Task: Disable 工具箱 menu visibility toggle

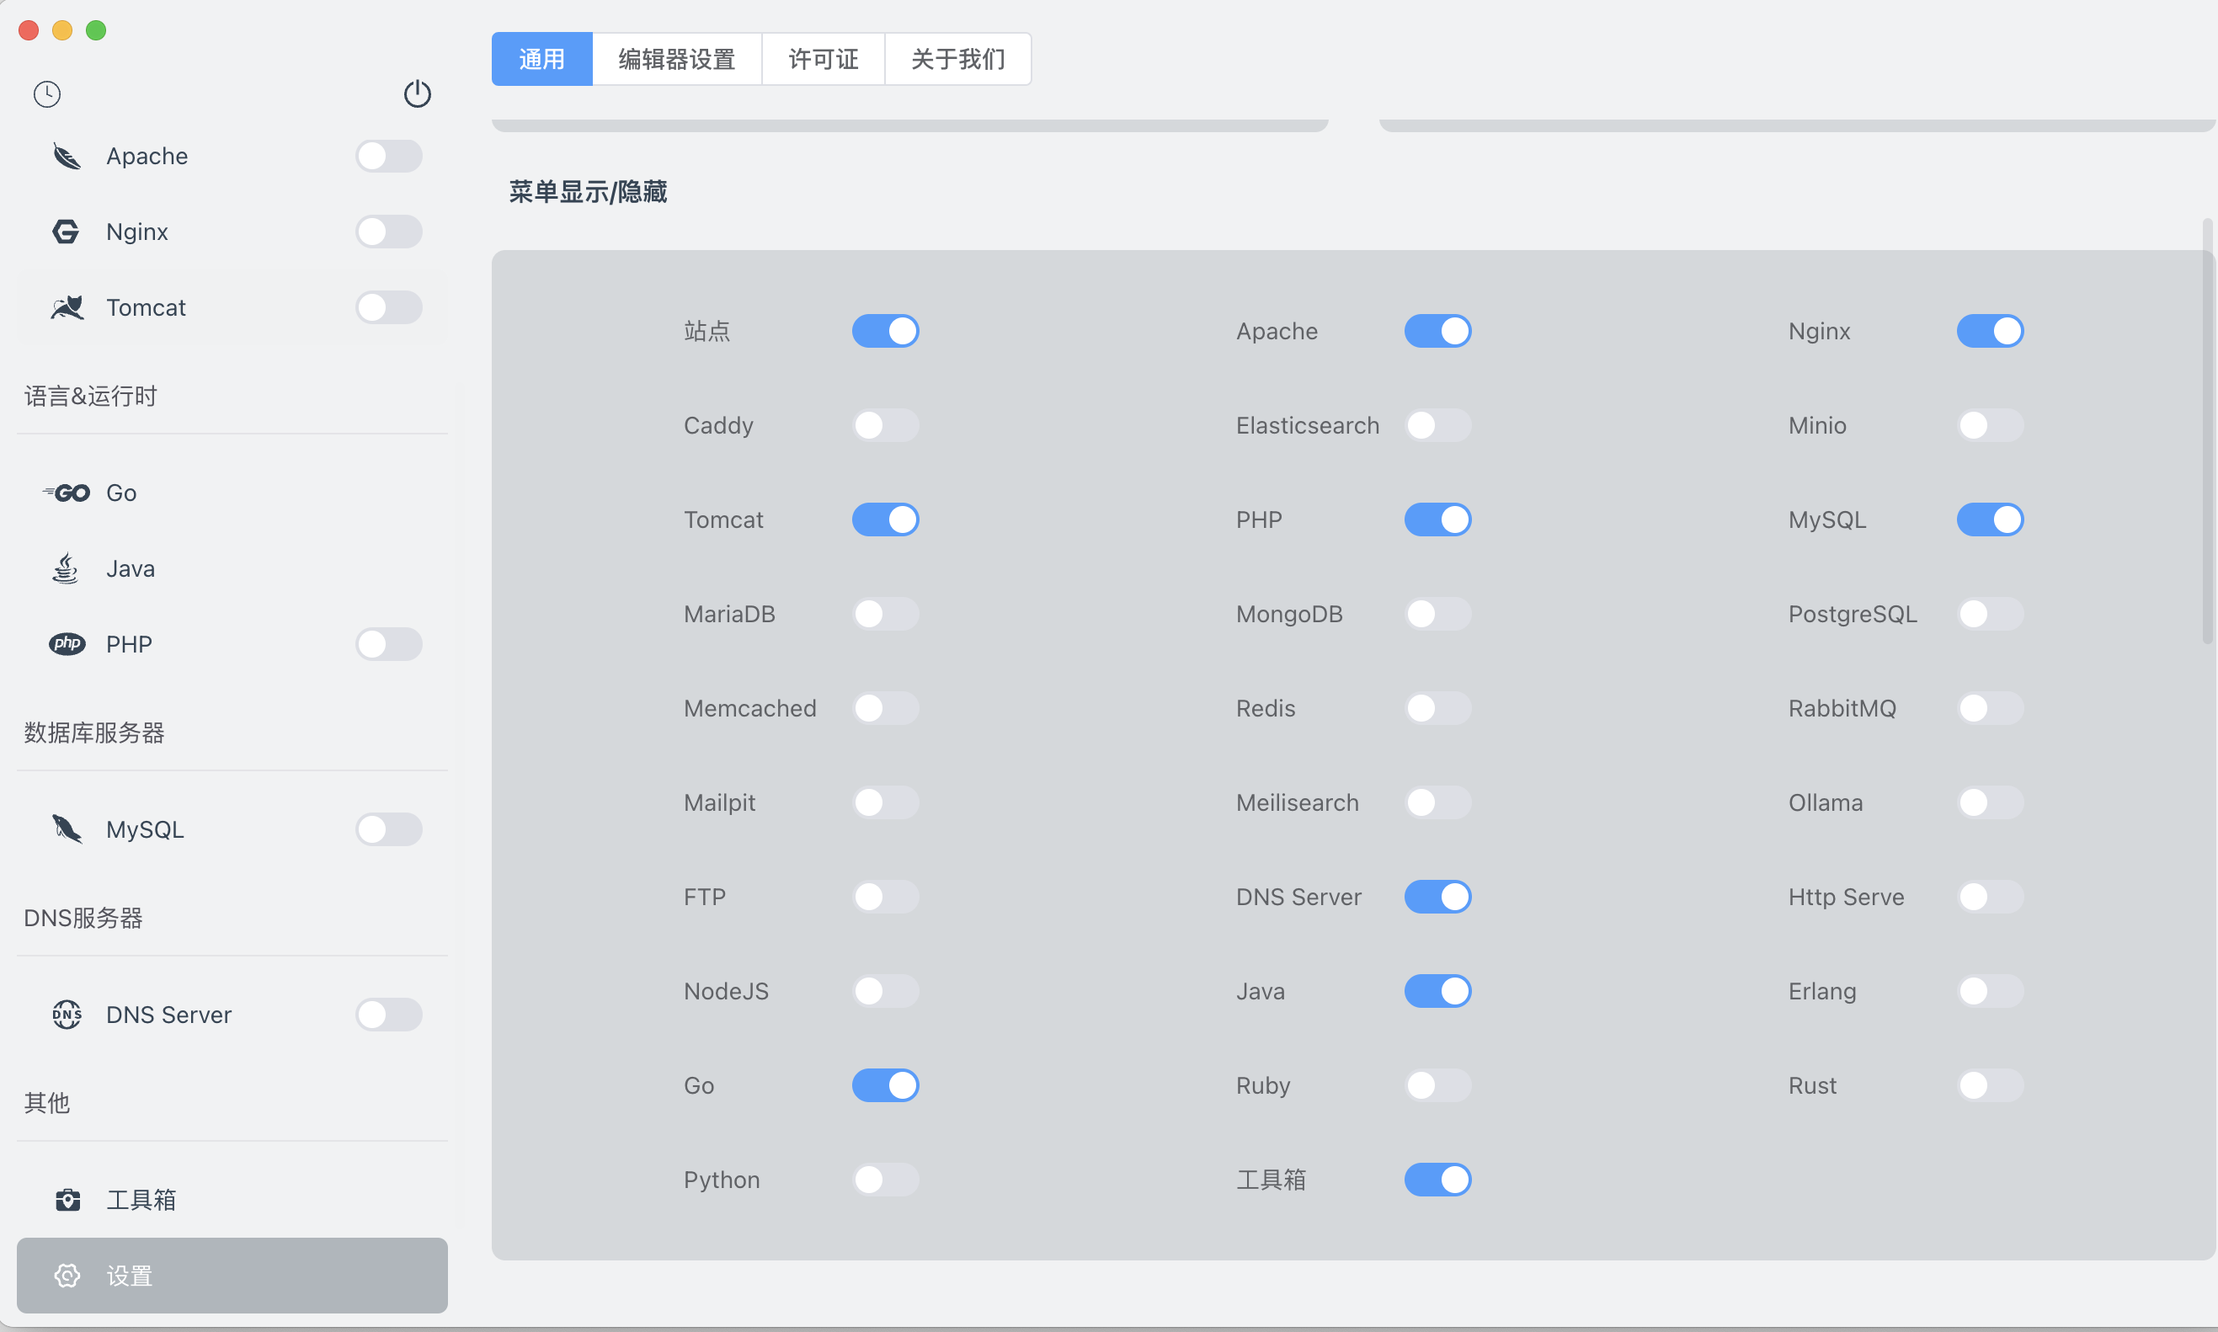Action: coord(1438,1180)
